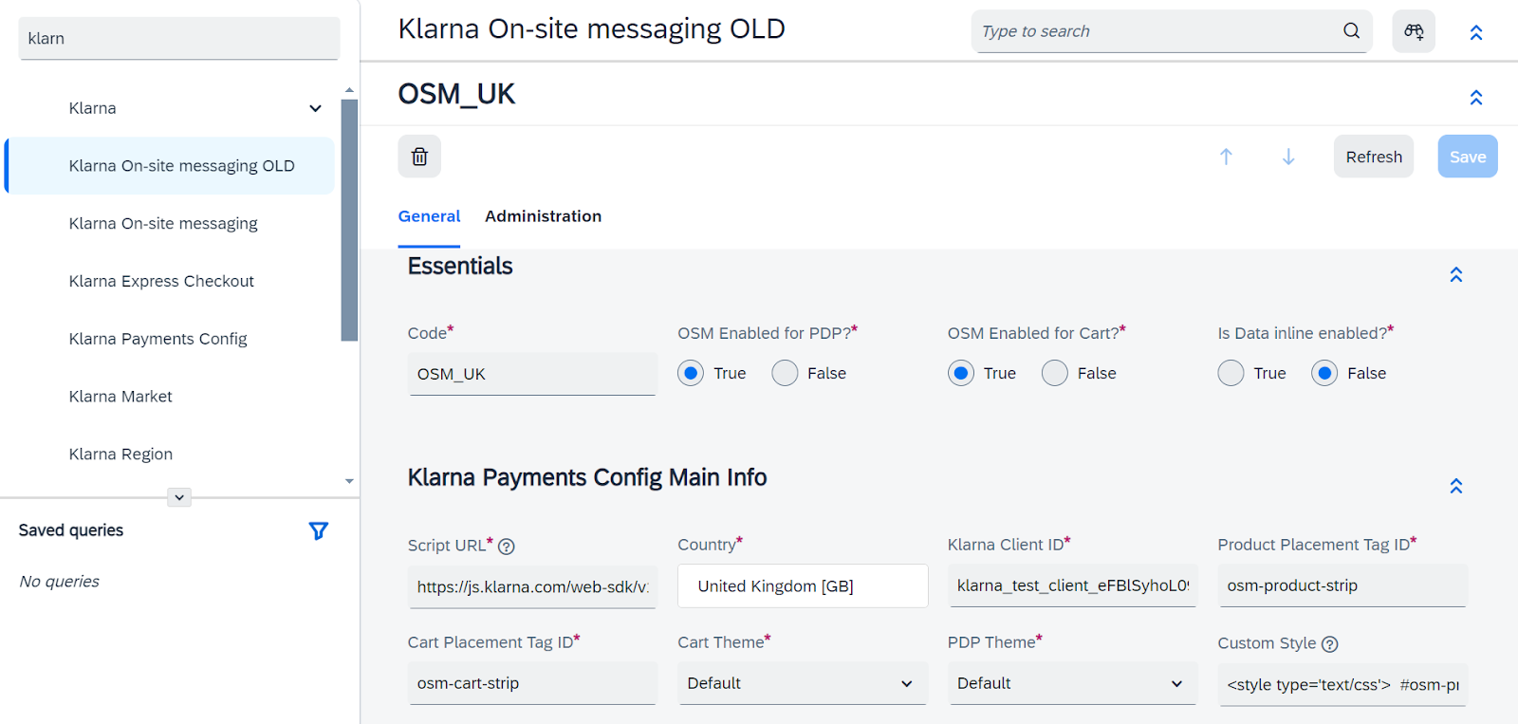The image size is (1518, 724).
Task: Click the Klarna Client ID field
Action: [1072, 585]
